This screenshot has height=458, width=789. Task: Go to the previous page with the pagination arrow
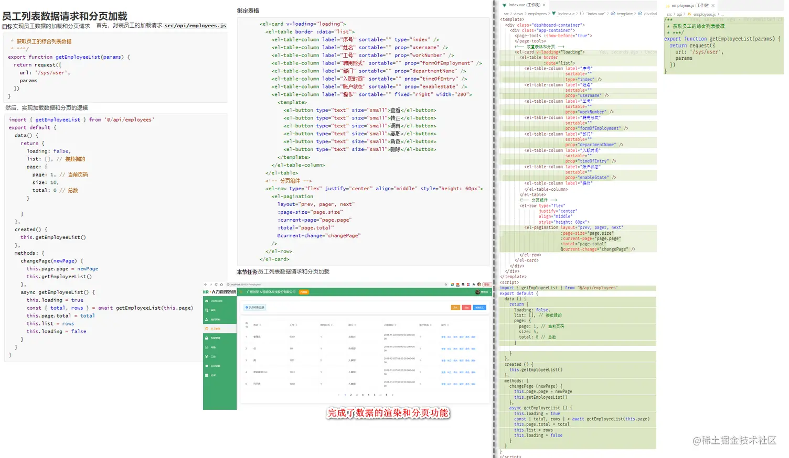point(339,395)
